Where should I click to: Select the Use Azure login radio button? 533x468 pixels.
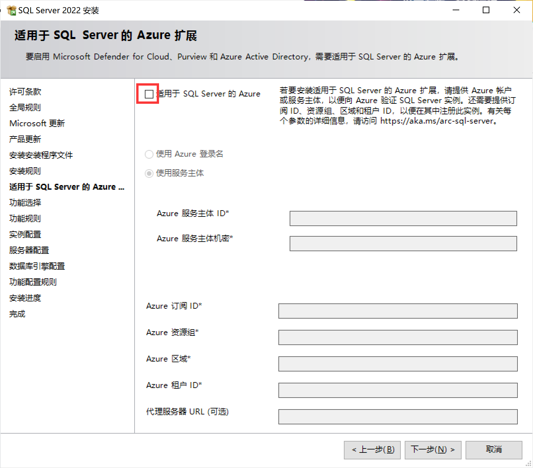click(x=149, y=154)
